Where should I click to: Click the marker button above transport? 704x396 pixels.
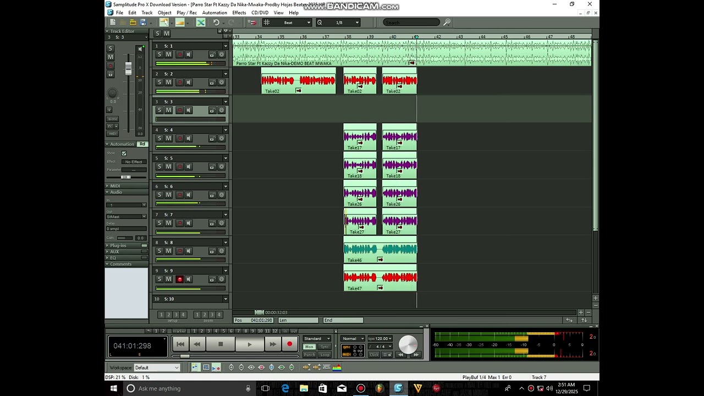coord(179,331)
